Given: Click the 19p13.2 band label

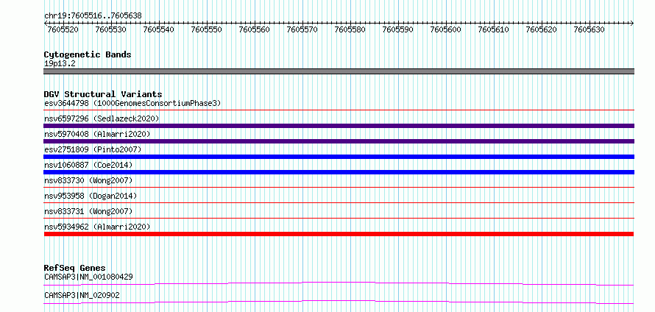Looking at the screenshot, I should (x=60, y=64).
